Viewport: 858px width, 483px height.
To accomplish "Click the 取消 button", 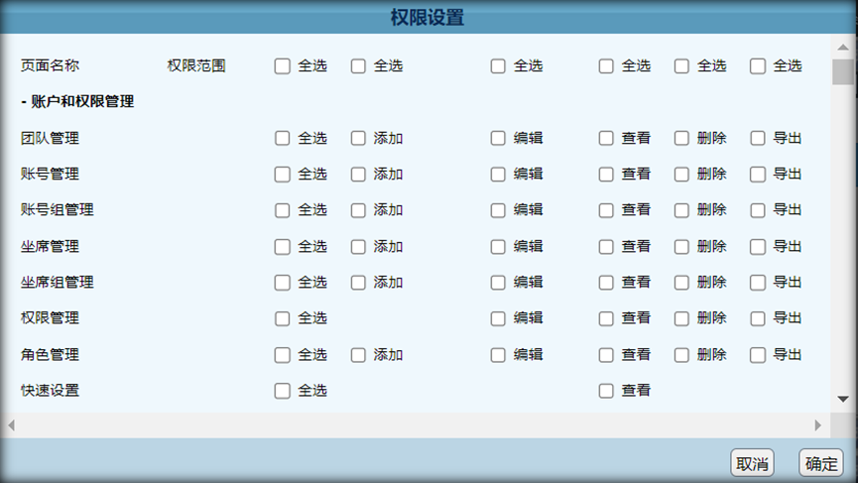I will (x=752, y=463).
